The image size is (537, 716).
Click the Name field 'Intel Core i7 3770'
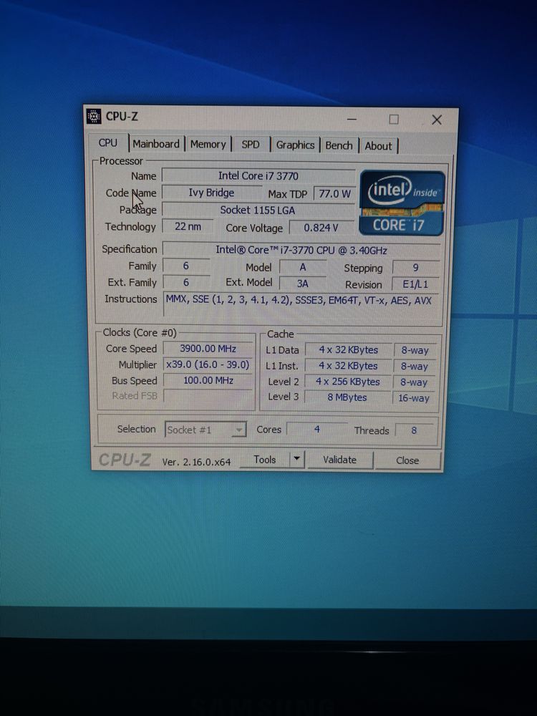(258, 176)
